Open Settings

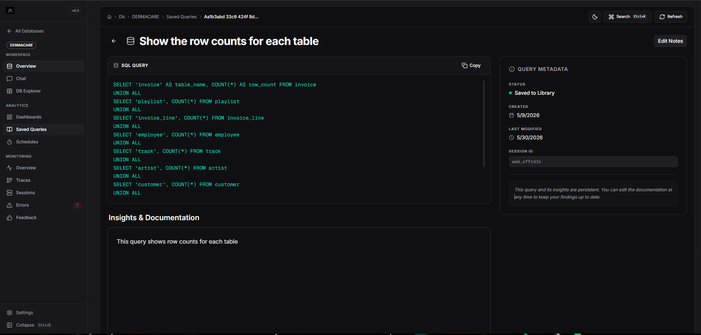pyautogui.click(x=44, y=313)
